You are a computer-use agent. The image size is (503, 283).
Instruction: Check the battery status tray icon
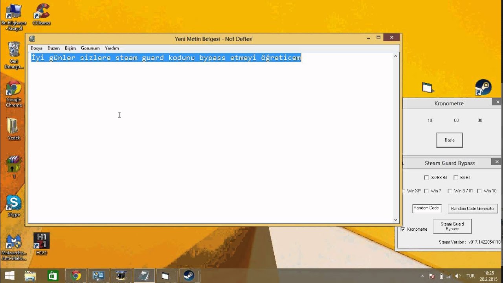pos(441,276)
